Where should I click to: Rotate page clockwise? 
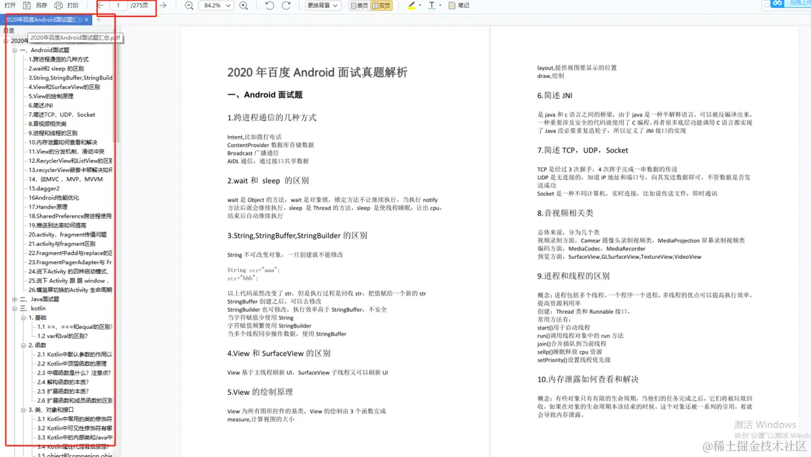(x=286, y=5)
